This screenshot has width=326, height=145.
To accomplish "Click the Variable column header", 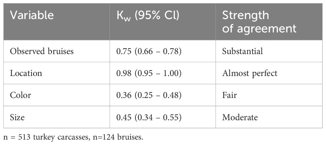I will (x=32, y=16).
